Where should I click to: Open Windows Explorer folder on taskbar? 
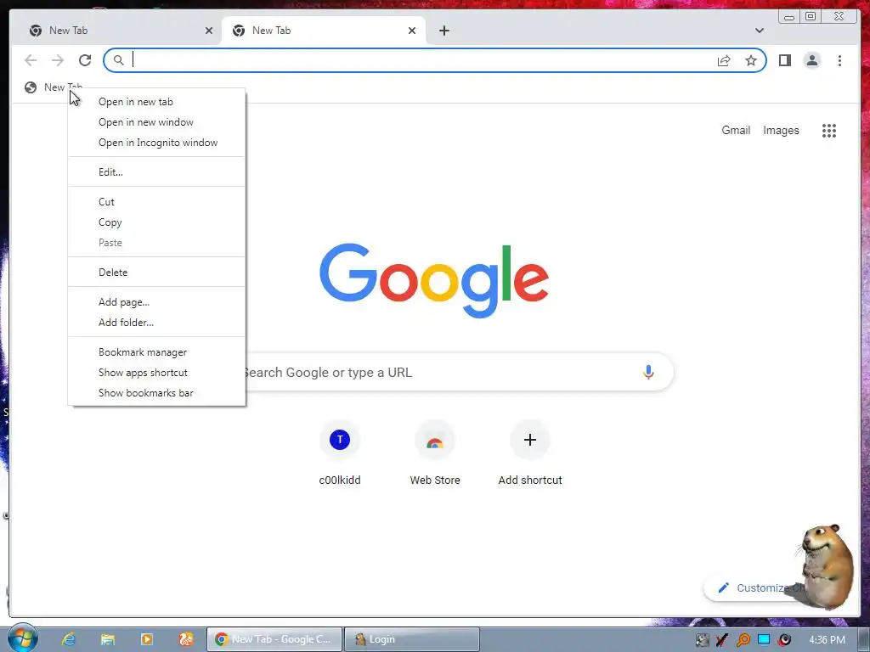(108, 639)
